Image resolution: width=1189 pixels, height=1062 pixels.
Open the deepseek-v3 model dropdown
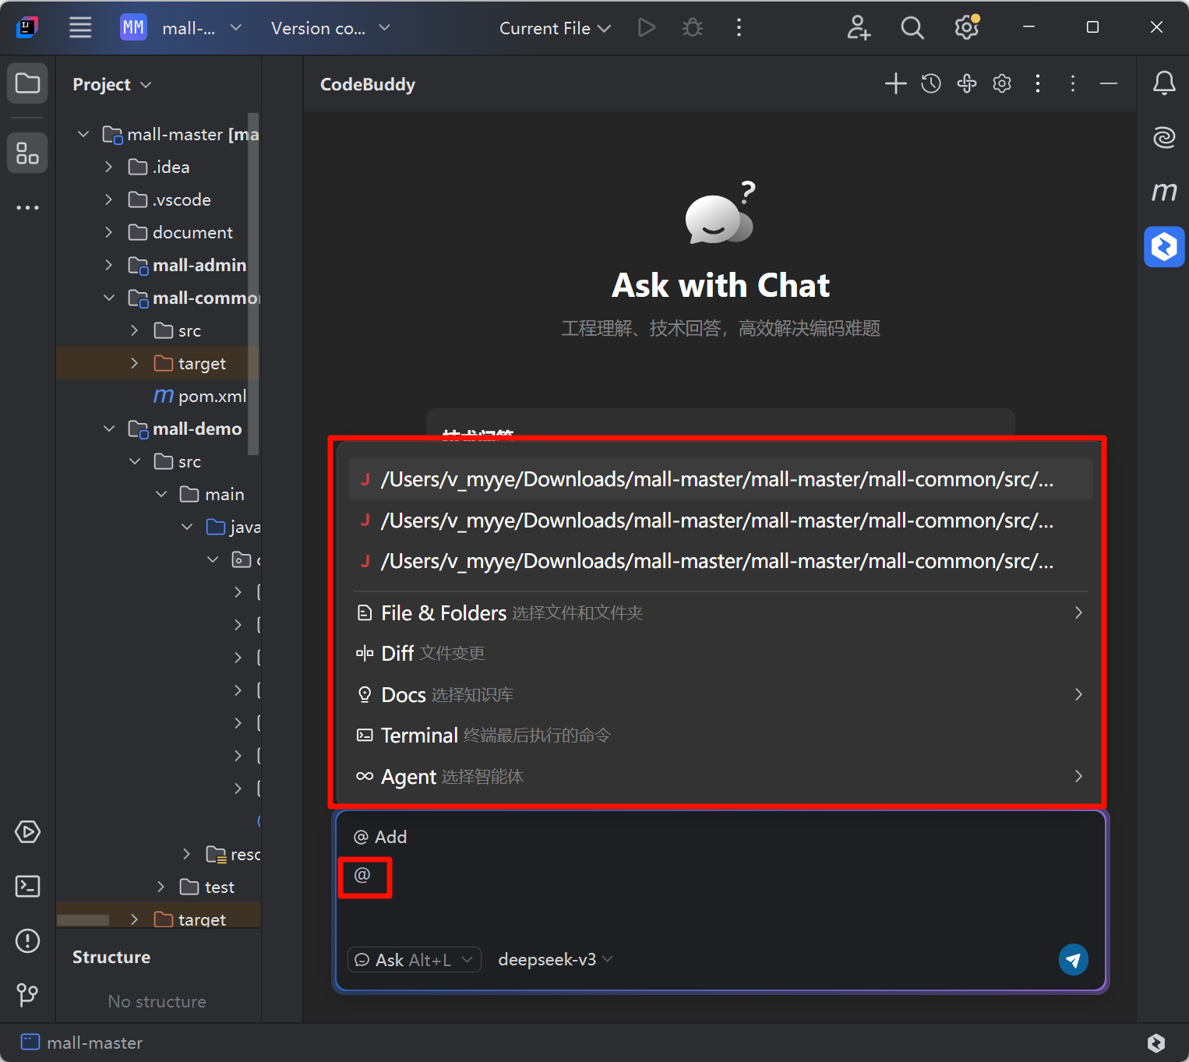point(555,960)
